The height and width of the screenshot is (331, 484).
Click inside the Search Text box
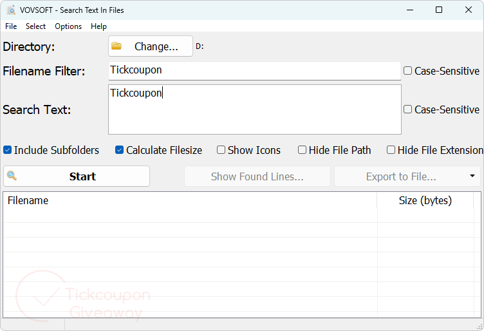(x=255, y=109)
